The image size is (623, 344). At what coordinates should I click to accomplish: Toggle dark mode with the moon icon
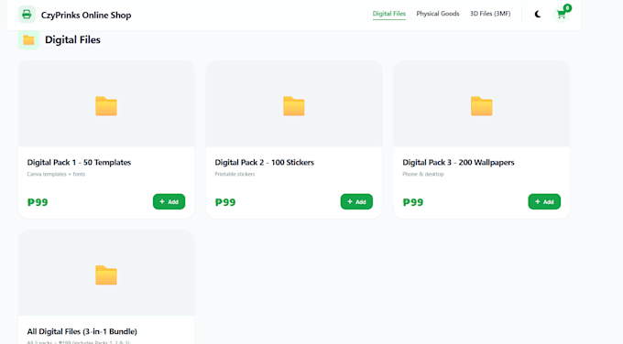coord(538,15)
